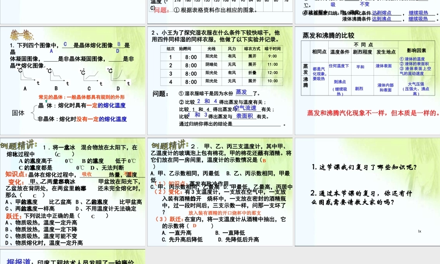Click the 晾干方式 table header
Screen dimensions: 440x264
[x=252, y=49]
